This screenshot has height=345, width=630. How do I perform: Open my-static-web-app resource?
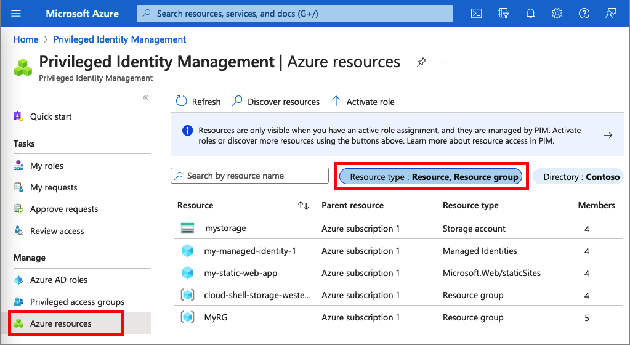coord(241,273)
